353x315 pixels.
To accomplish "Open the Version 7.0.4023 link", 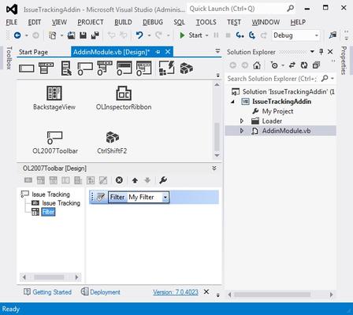I will (176, 292).
